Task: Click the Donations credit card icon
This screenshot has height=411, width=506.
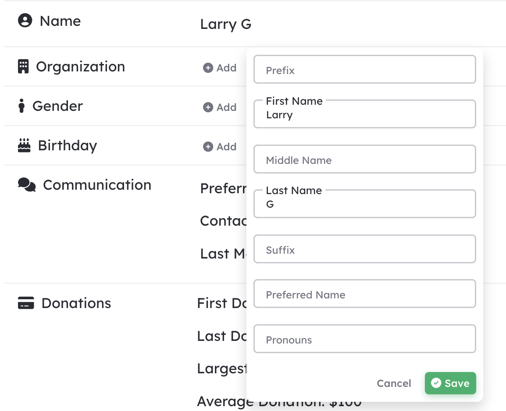Action: pos(26,303)
